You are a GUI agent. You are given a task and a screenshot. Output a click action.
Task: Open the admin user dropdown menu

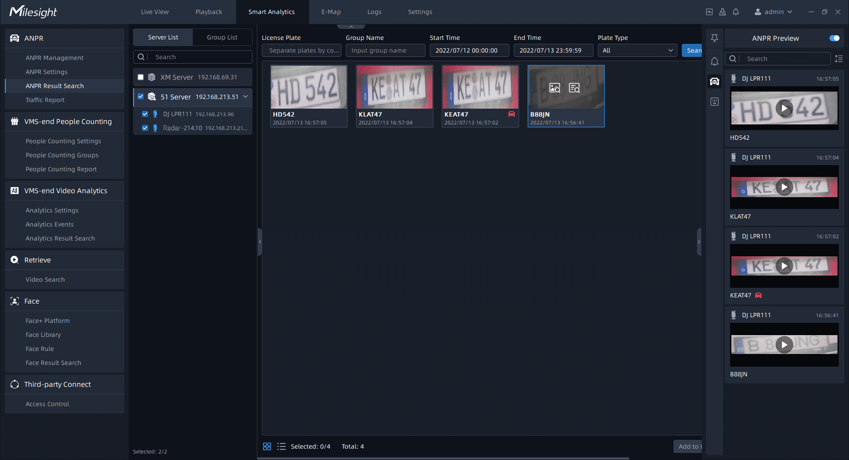pyautogui.click(x=773, y=12)
